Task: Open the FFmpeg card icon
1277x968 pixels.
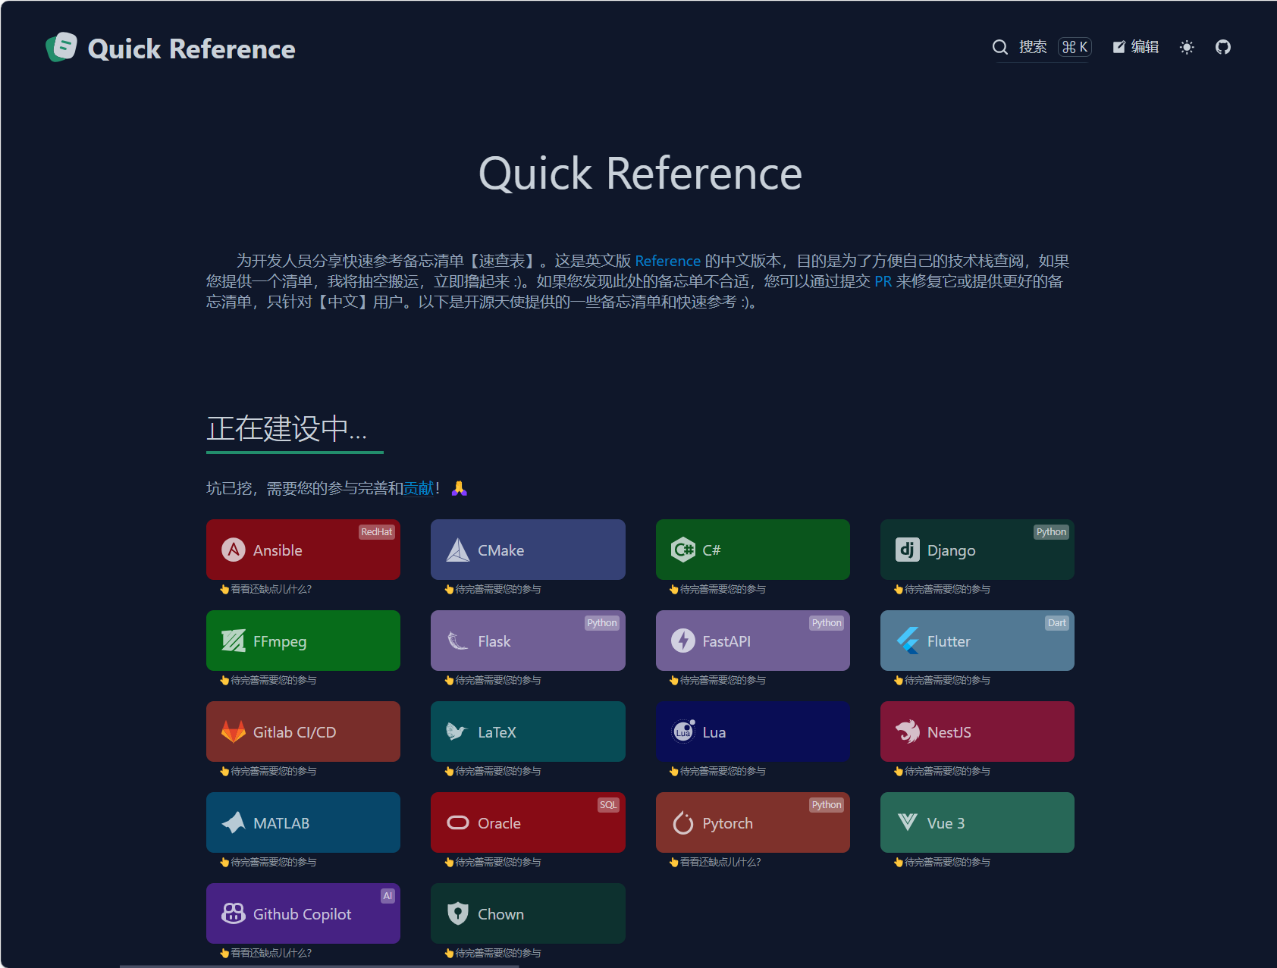Action: 233,641
